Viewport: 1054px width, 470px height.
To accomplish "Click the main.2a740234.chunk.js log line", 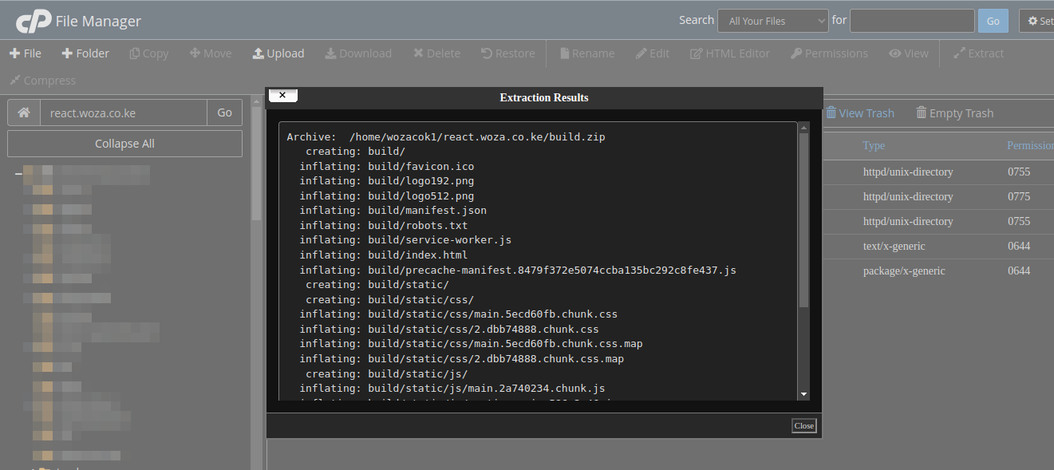I will click(x=452, y=389).
